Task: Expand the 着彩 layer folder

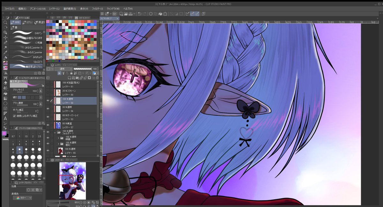Action: (58, 144)
